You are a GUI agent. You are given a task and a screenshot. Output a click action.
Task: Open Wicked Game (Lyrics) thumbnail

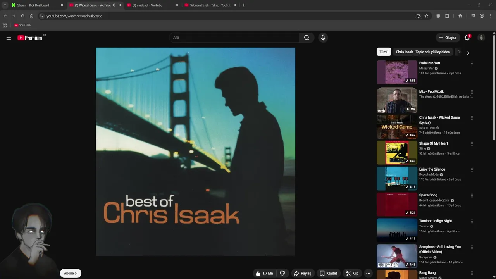[397, 126]
